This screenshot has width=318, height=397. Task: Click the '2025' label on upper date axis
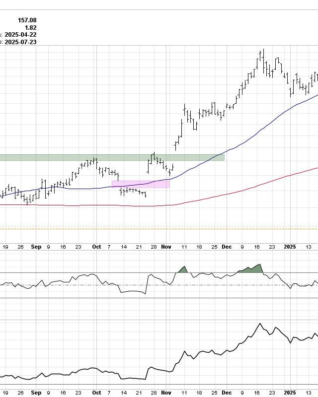pos(290,247)
